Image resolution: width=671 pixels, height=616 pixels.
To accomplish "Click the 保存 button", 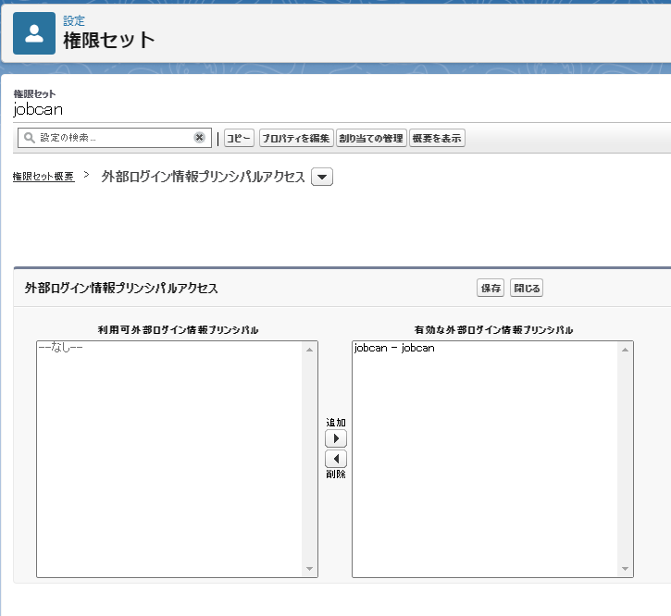I will (491, 288).
